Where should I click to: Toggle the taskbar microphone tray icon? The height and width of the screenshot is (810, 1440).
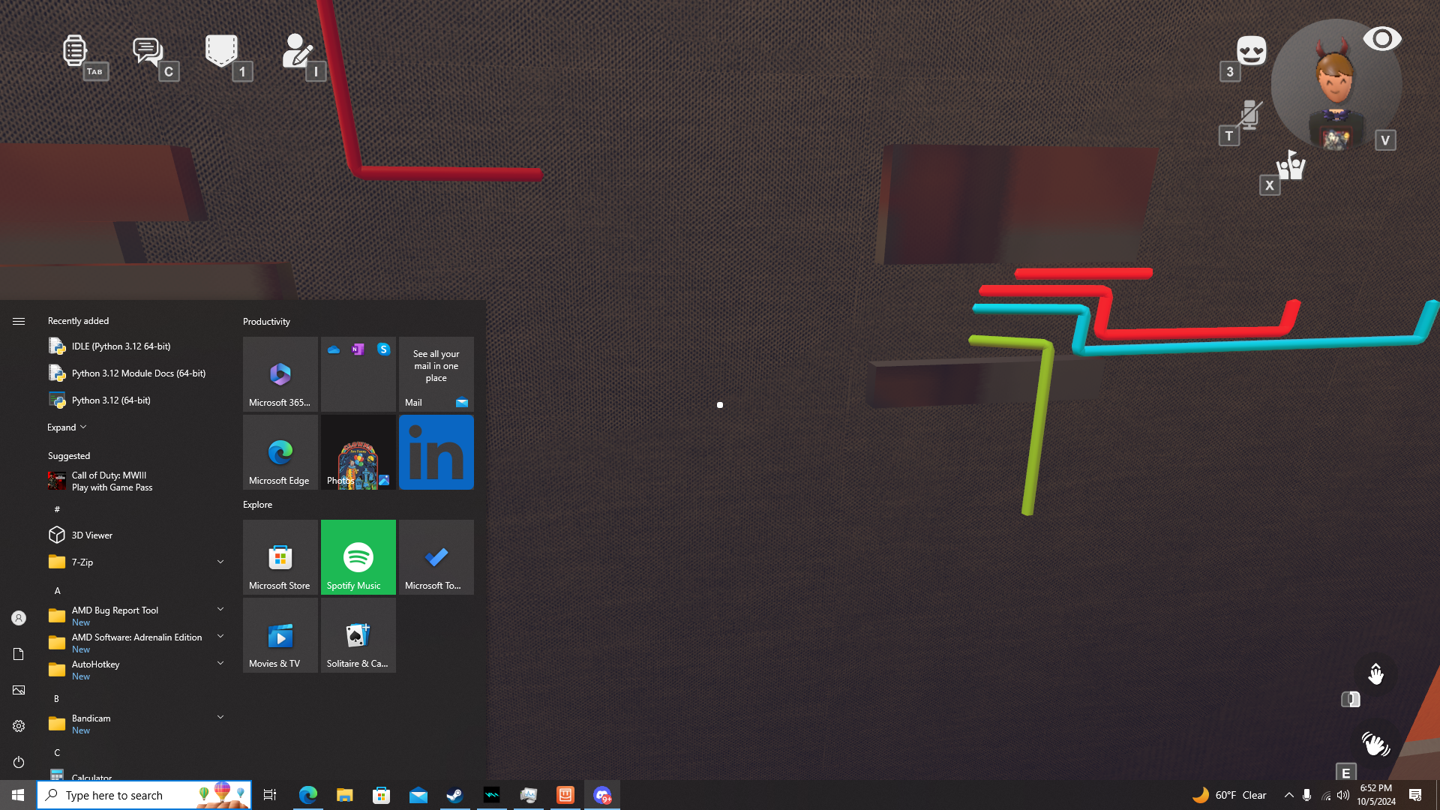(x=1306, y=795)
